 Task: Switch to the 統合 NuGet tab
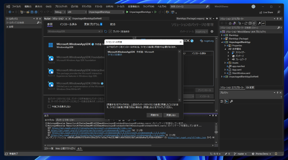click(113, 24)
